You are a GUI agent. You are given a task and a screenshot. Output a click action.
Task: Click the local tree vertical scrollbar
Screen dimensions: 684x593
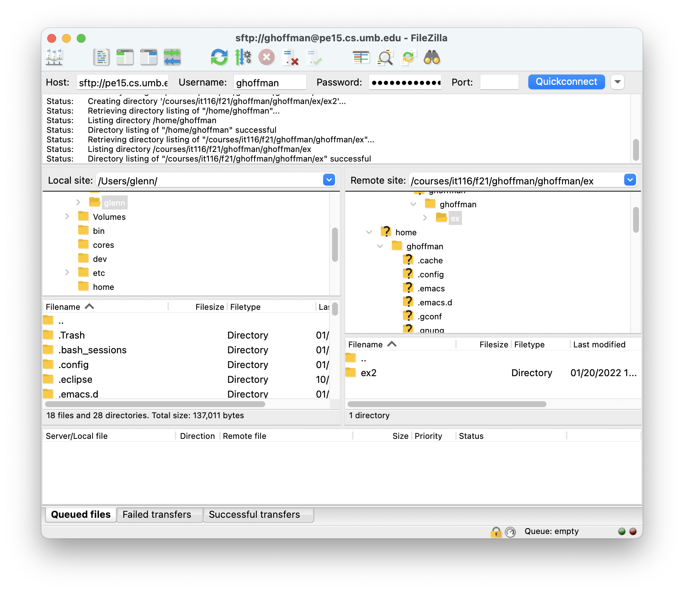pos(335,245)
